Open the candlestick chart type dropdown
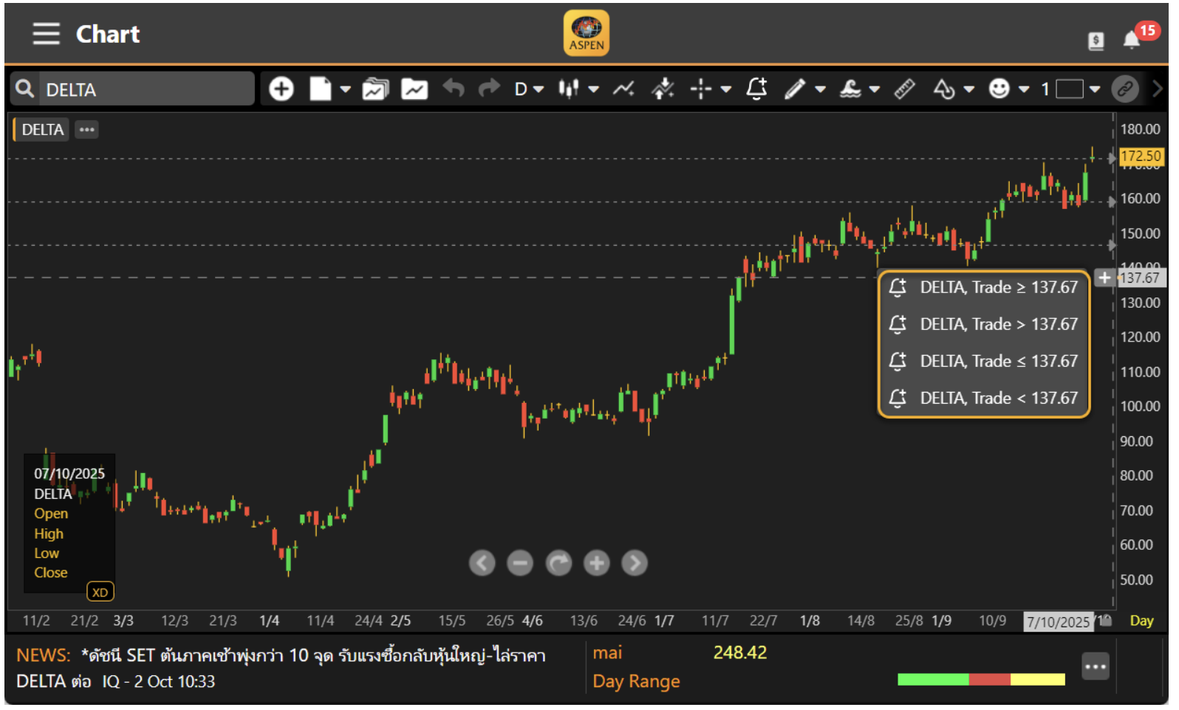 tap(578, 89)
